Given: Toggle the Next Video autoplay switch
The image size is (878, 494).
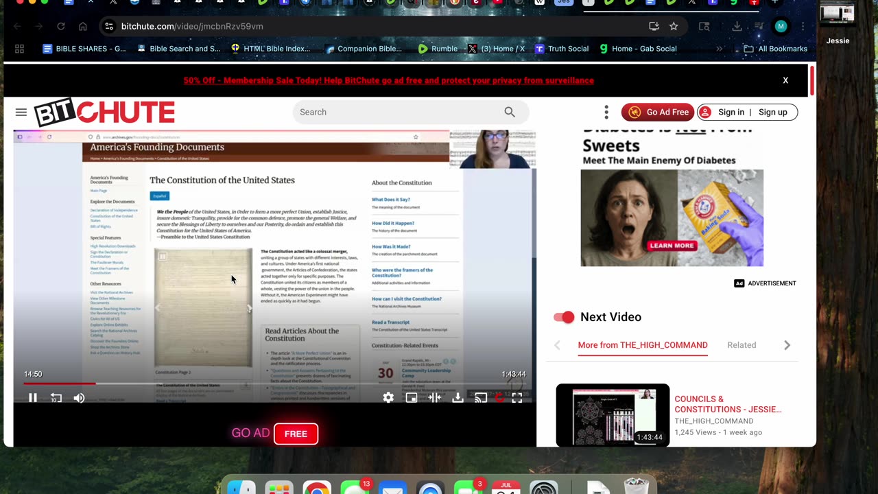Looking at the screenshot, I should pyautogui.click(x=564, y=317).
